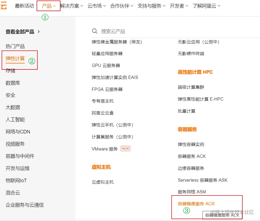The width and height of the screenshot is (260, 221).
Task: Click the search magnifier icon
Action: click(95, 31)
